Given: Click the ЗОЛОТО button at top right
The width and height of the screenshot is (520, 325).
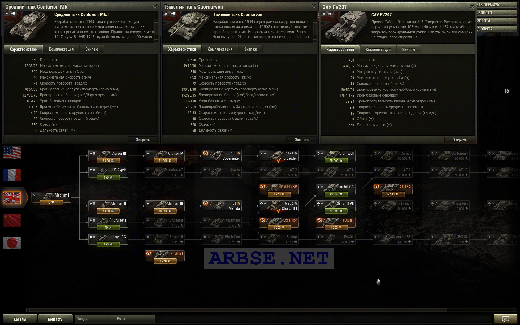Looking at the screenshot, I should [496, 13].
